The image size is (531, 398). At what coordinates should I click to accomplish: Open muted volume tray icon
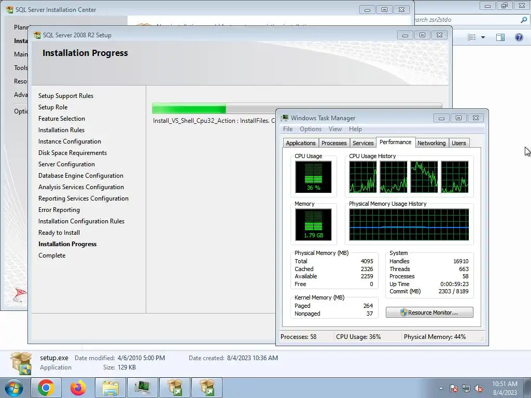click(x=479, y=388)
